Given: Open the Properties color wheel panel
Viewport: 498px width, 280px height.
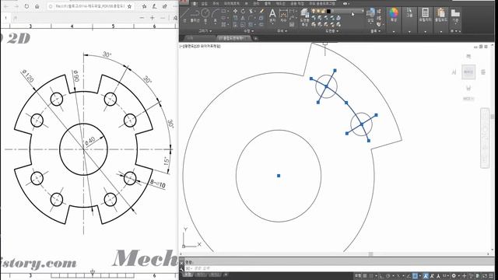Looking at the screenshot, I should pos(394,15).
